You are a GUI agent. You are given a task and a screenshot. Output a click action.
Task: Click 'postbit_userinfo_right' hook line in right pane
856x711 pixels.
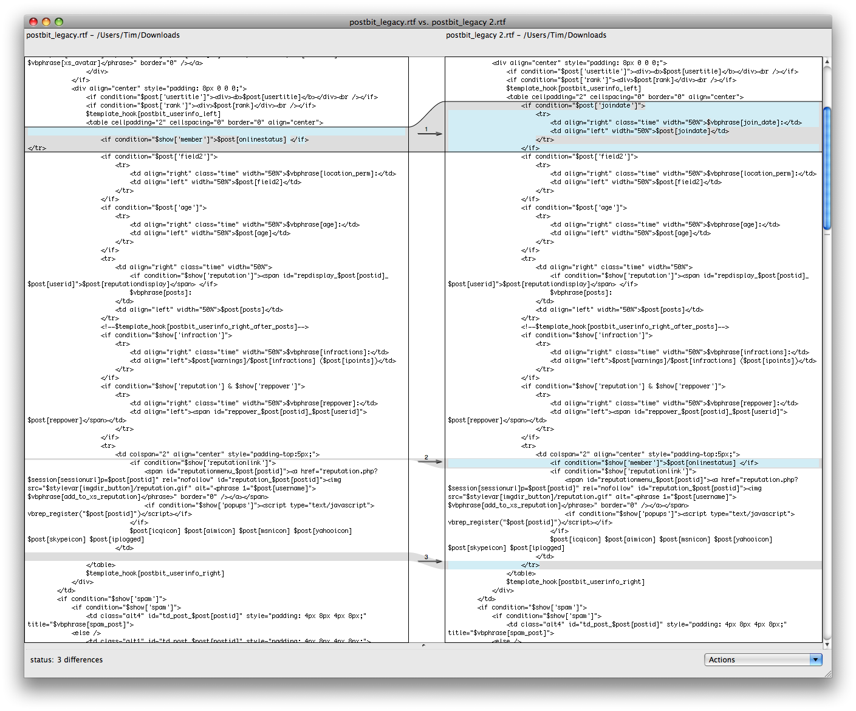[575, 582]
